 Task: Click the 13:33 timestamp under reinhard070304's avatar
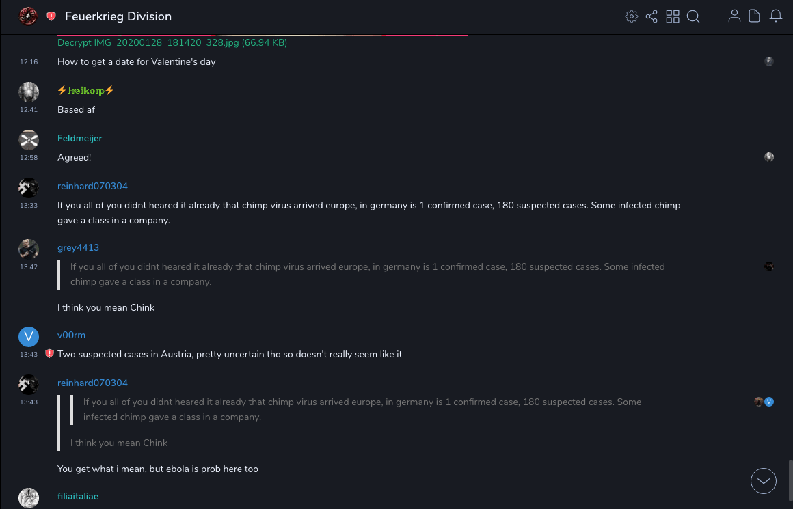(29, 205)
